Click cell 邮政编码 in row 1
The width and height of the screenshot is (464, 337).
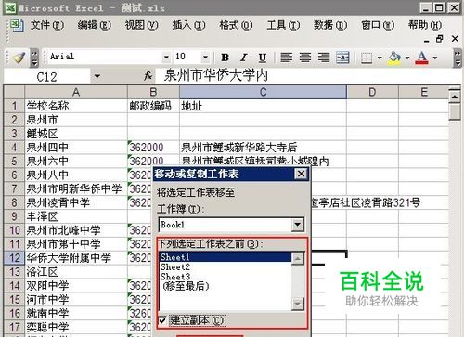pos(153,106)
